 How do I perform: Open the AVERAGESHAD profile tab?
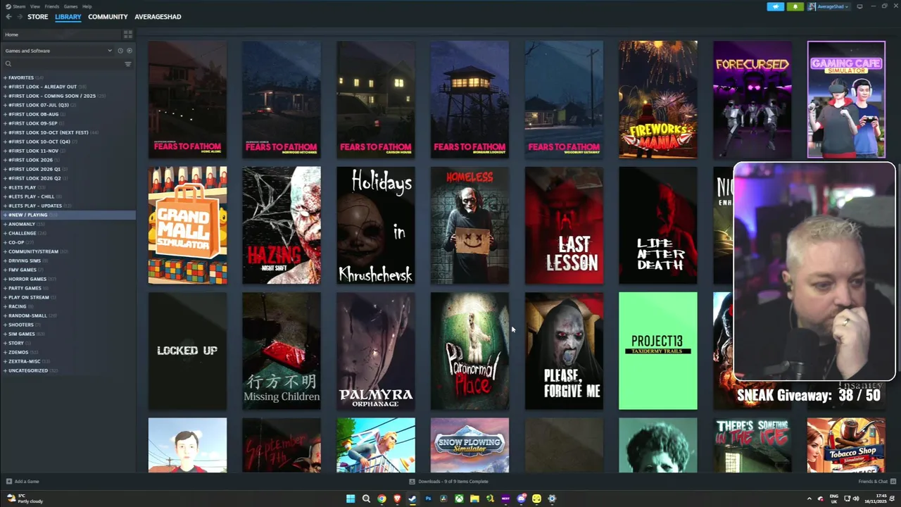[158, 17]
